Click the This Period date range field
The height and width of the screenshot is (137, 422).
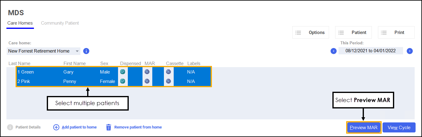(x=370, y=51)
